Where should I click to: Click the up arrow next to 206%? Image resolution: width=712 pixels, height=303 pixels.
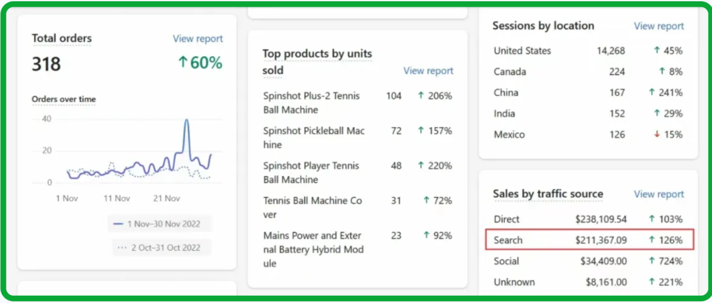(421, 96)
